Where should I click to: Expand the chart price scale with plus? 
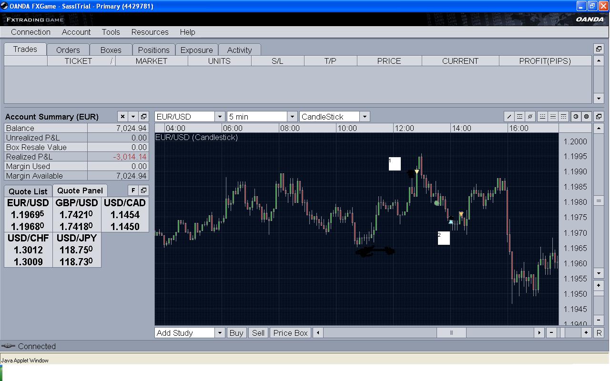(x=599, y=286)
